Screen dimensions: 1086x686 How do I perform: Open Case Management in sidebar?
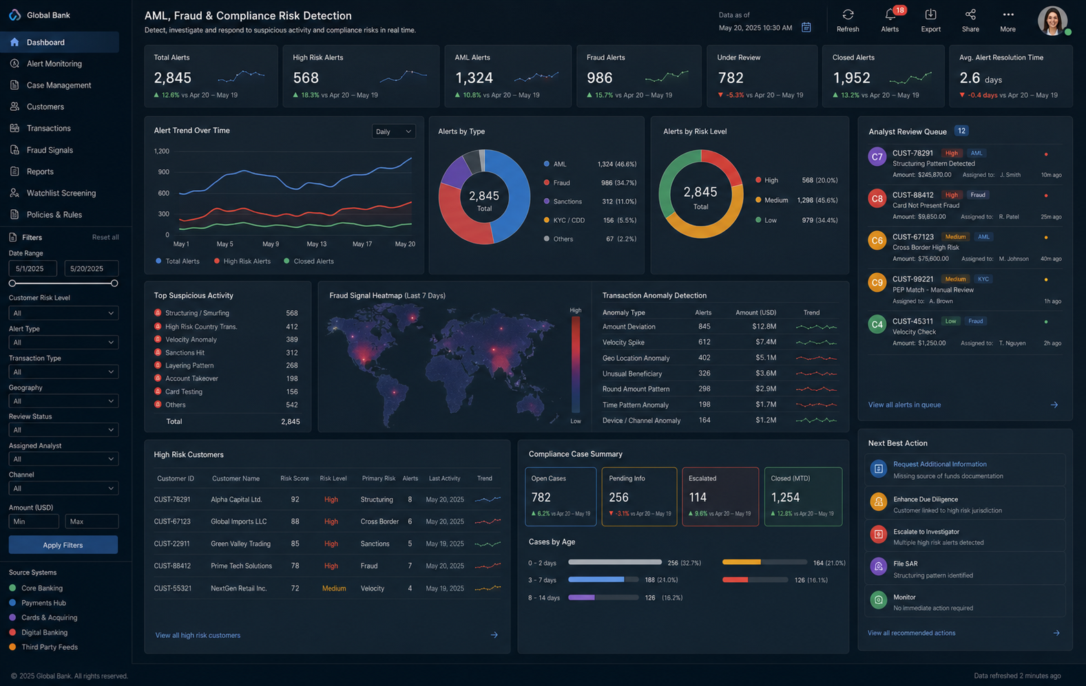click(x=60, y=85)
